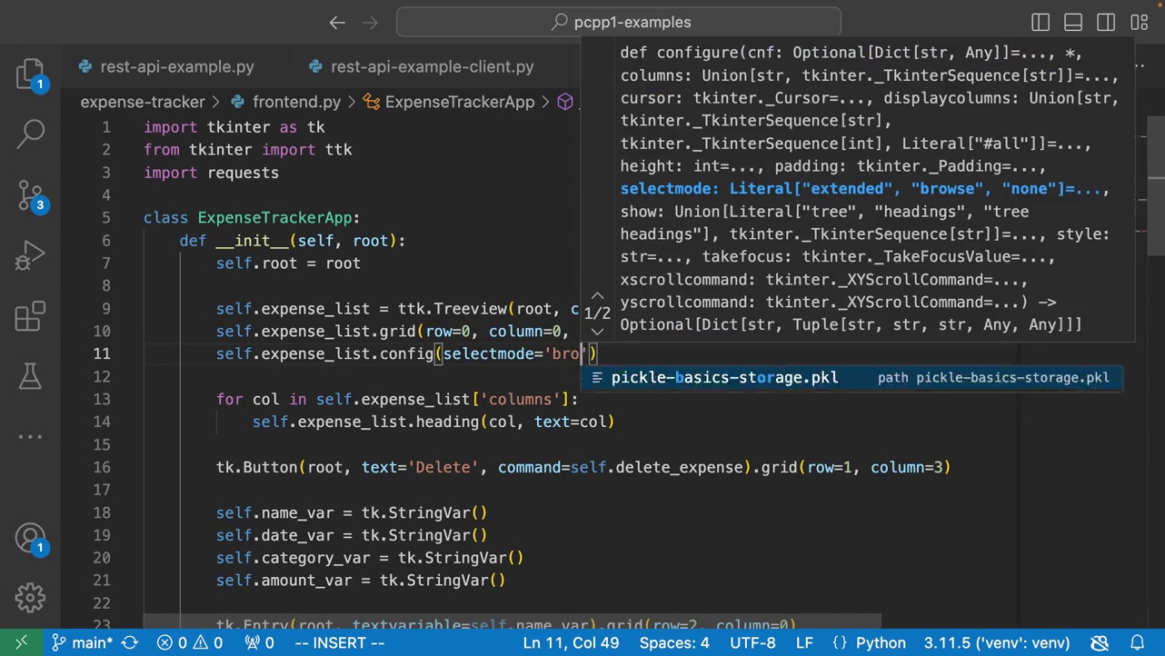Open the Accounts menu icon
The width and height of the screenshot is (1165, 656).
click(30, 538)
